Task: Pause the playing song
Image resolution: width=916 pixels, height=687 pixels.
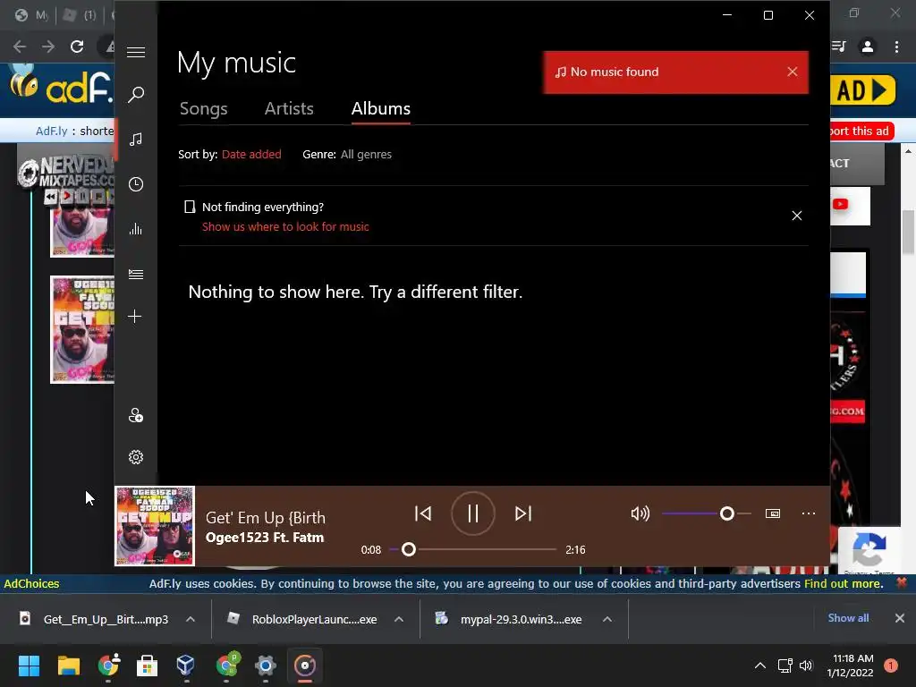Action: pos(472,513)
